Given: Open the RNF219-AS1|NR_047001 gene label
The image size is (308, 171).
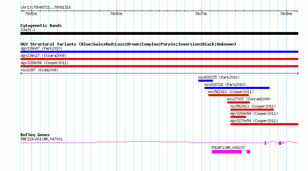Looking at the screenshot, I should click(42, 139).
